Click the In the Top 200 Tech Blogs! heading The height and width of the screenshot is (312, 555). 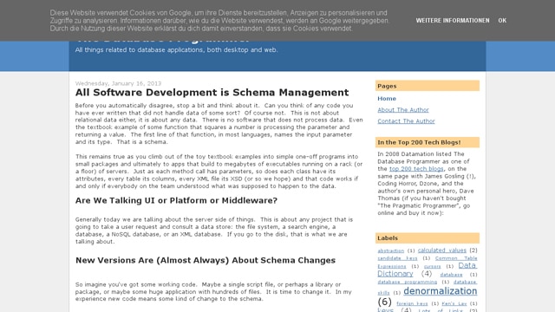coord(428,142)
